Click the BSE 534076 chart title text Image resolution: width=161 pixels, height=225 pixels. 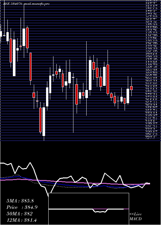(13, 4)
